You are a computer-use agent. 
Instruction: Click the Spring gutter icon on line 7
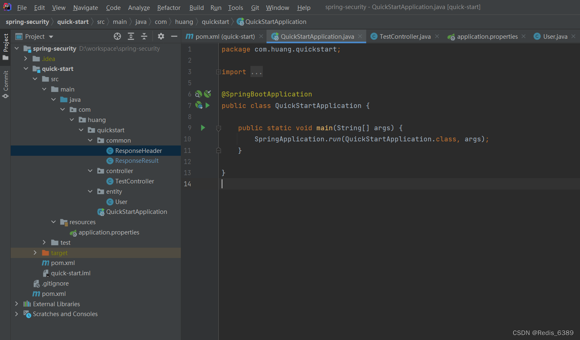tap(199, 106)
